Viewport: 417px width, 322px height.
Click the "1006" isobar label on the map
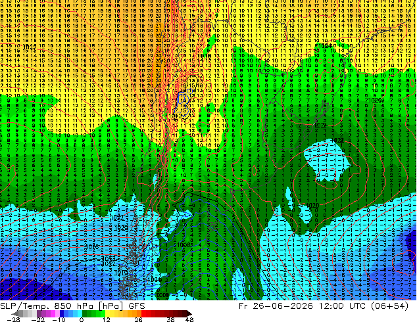[x=184, y=244]
